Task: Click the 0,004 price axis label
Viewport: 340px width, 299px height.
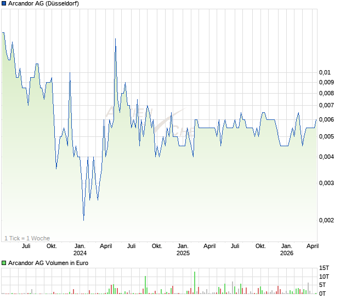Action: [326, 157]
